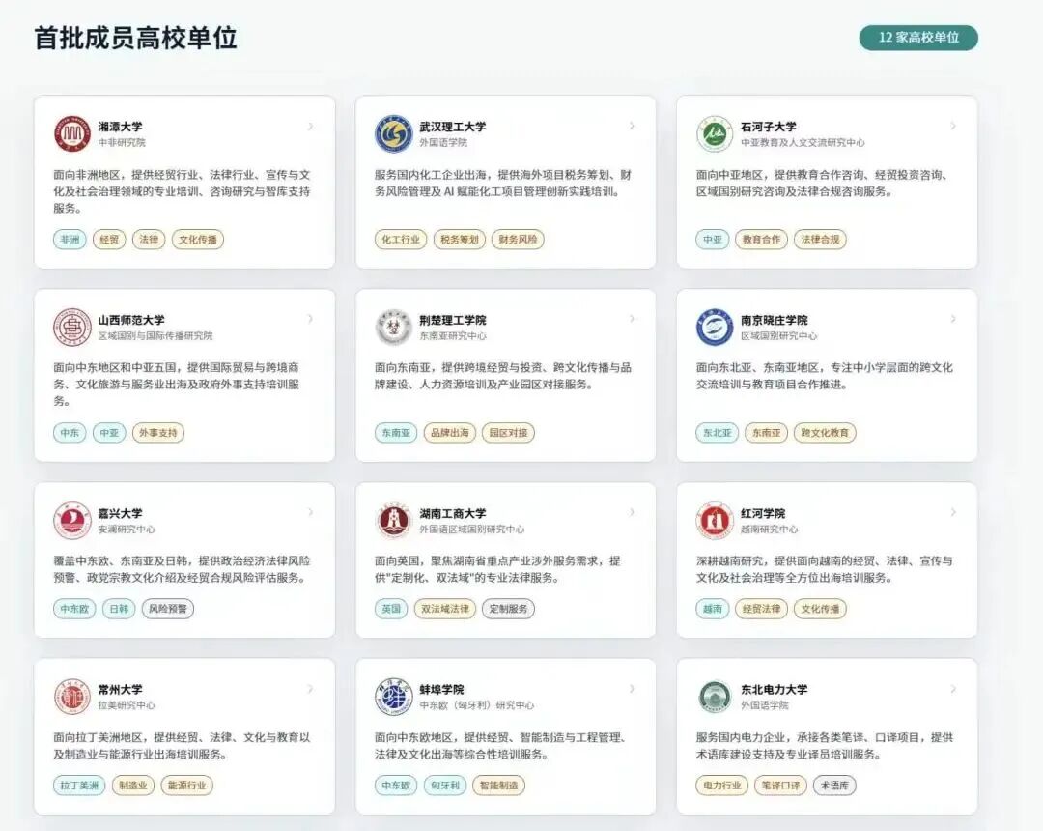Select the 中东 tag
Screen dimensions: 1043x831
70,433
